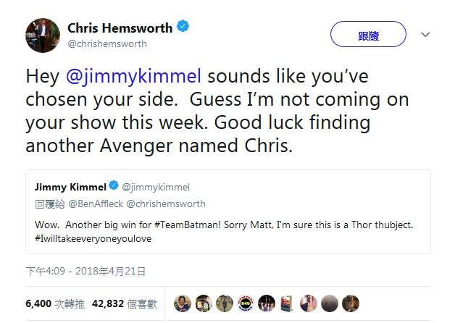This screenshot has height=323, width=455.
Task: Open the last liker avatar in the row
Action: coord(351,303)
